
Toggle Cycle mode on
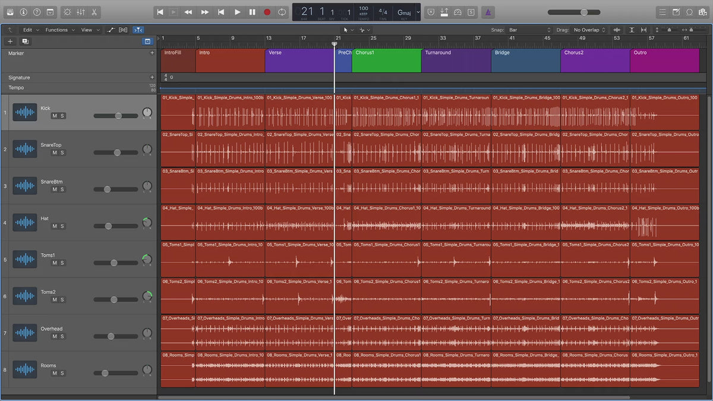click(282, 12)
